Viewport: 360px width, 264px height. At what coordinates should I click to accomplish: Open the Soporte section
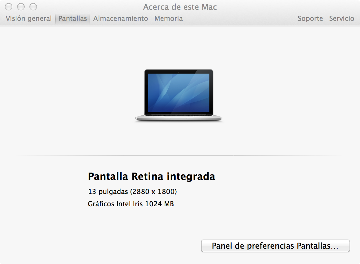(310, 18)
